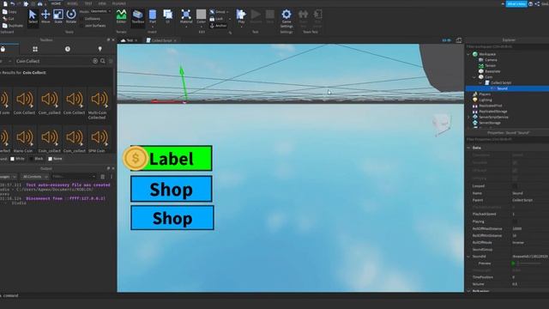Open the Material picker
The width and height of the screenshot is (549, 309).
point(186,17)
